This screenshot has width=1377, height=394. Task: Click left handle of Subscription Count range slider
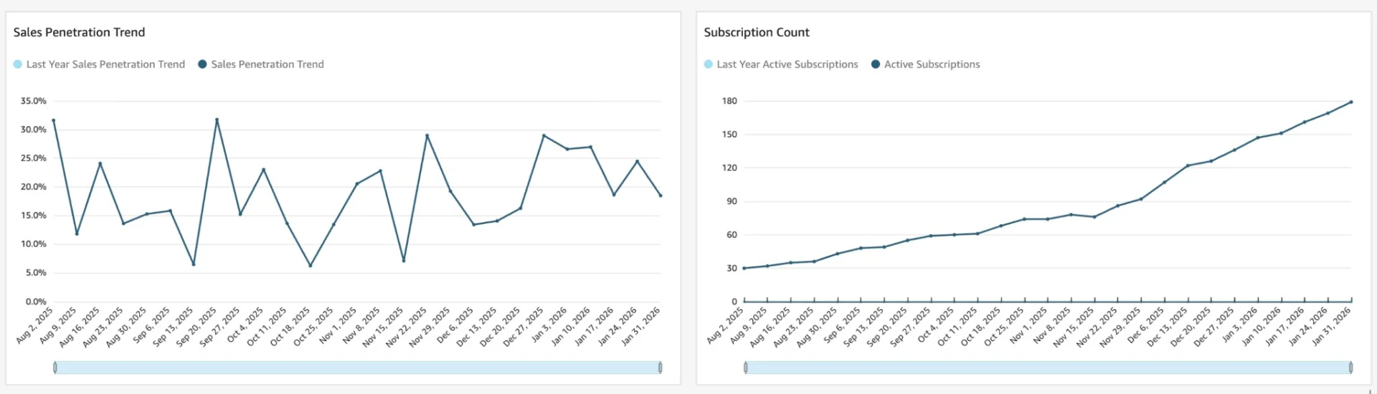(x=746, y=367)
